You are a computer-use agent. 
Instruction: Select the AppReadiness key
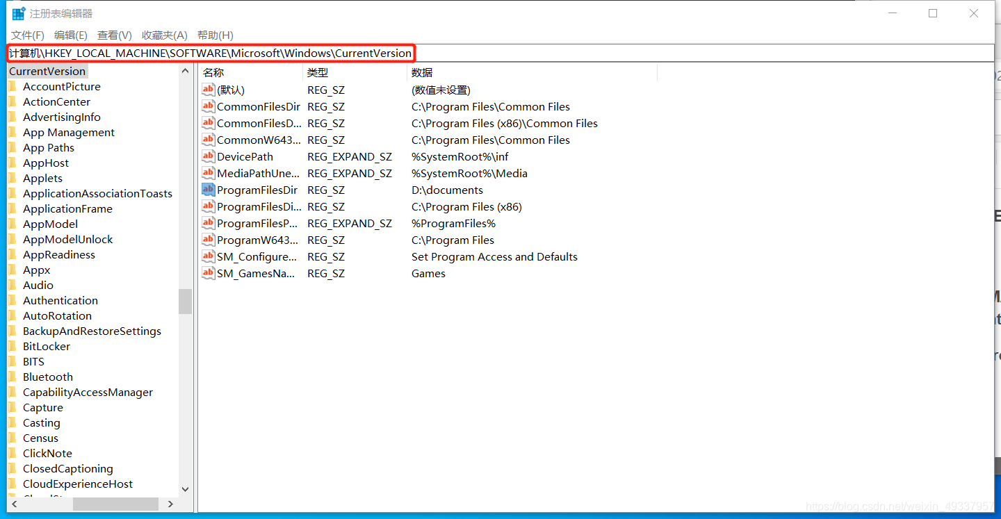point(59,254)
